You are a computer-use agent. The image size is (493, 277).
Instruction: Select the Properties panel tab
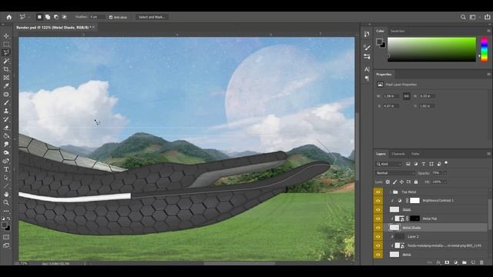[384, 75]
